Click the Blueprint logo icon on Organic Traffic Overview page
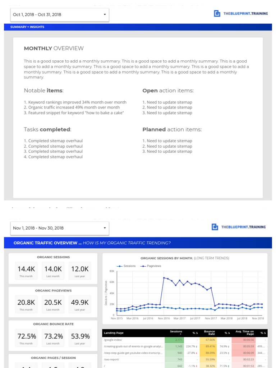276x368 pixels. coord(215,227)
